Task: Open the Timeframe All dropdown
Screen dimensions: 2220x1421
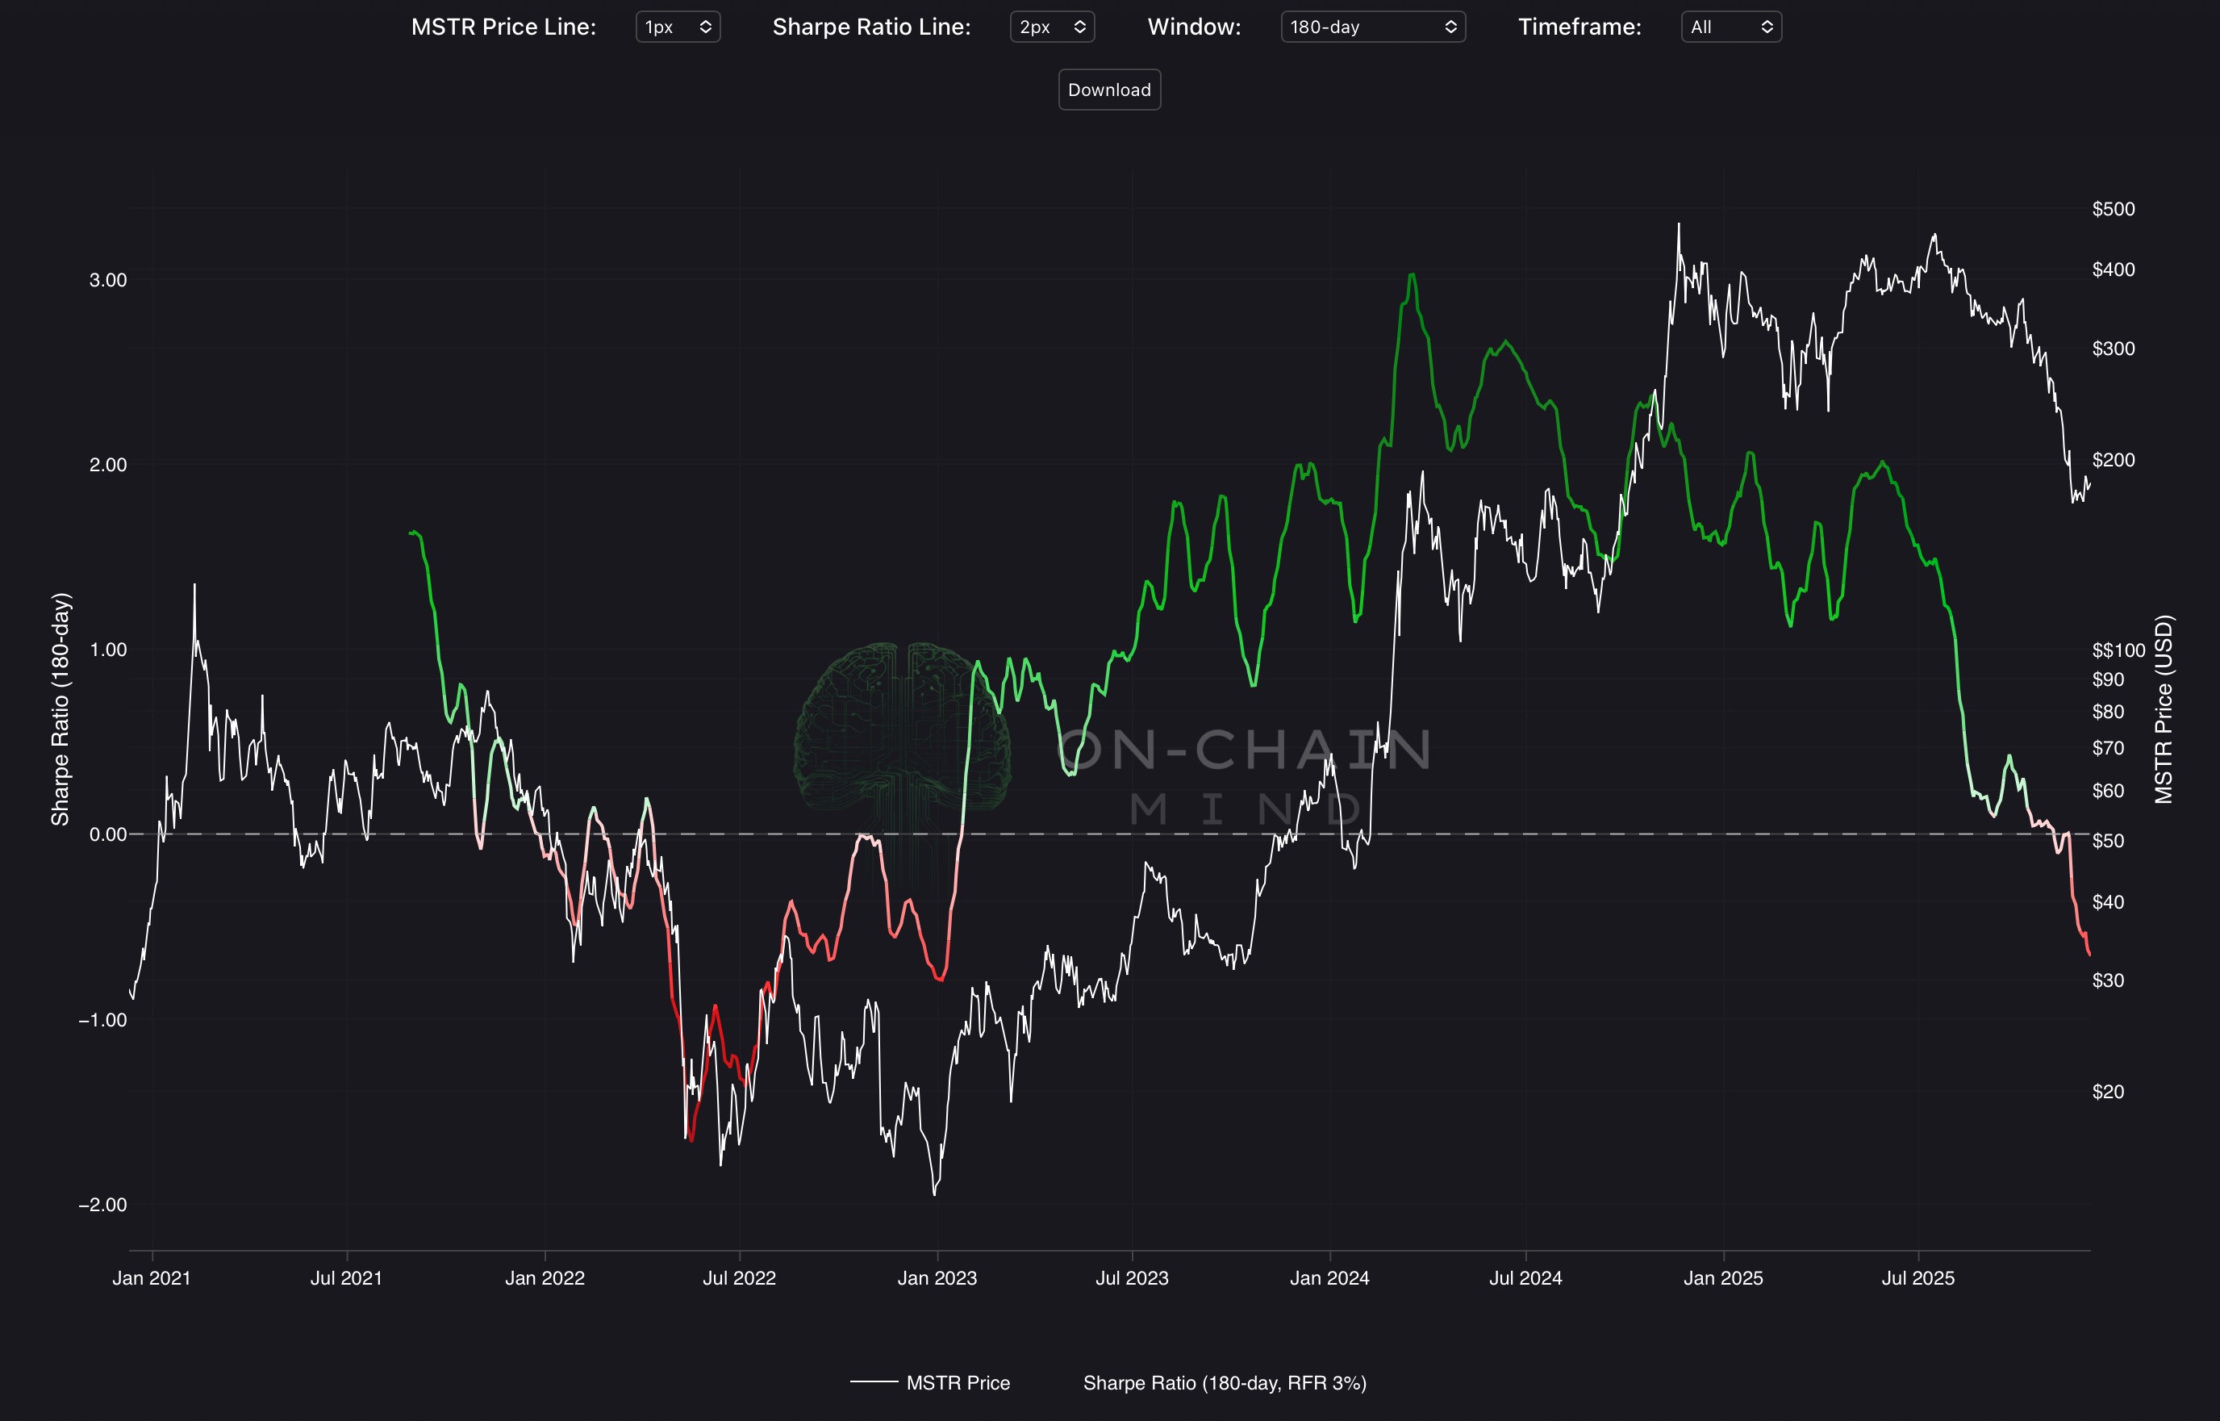Action: (1730, 27)
